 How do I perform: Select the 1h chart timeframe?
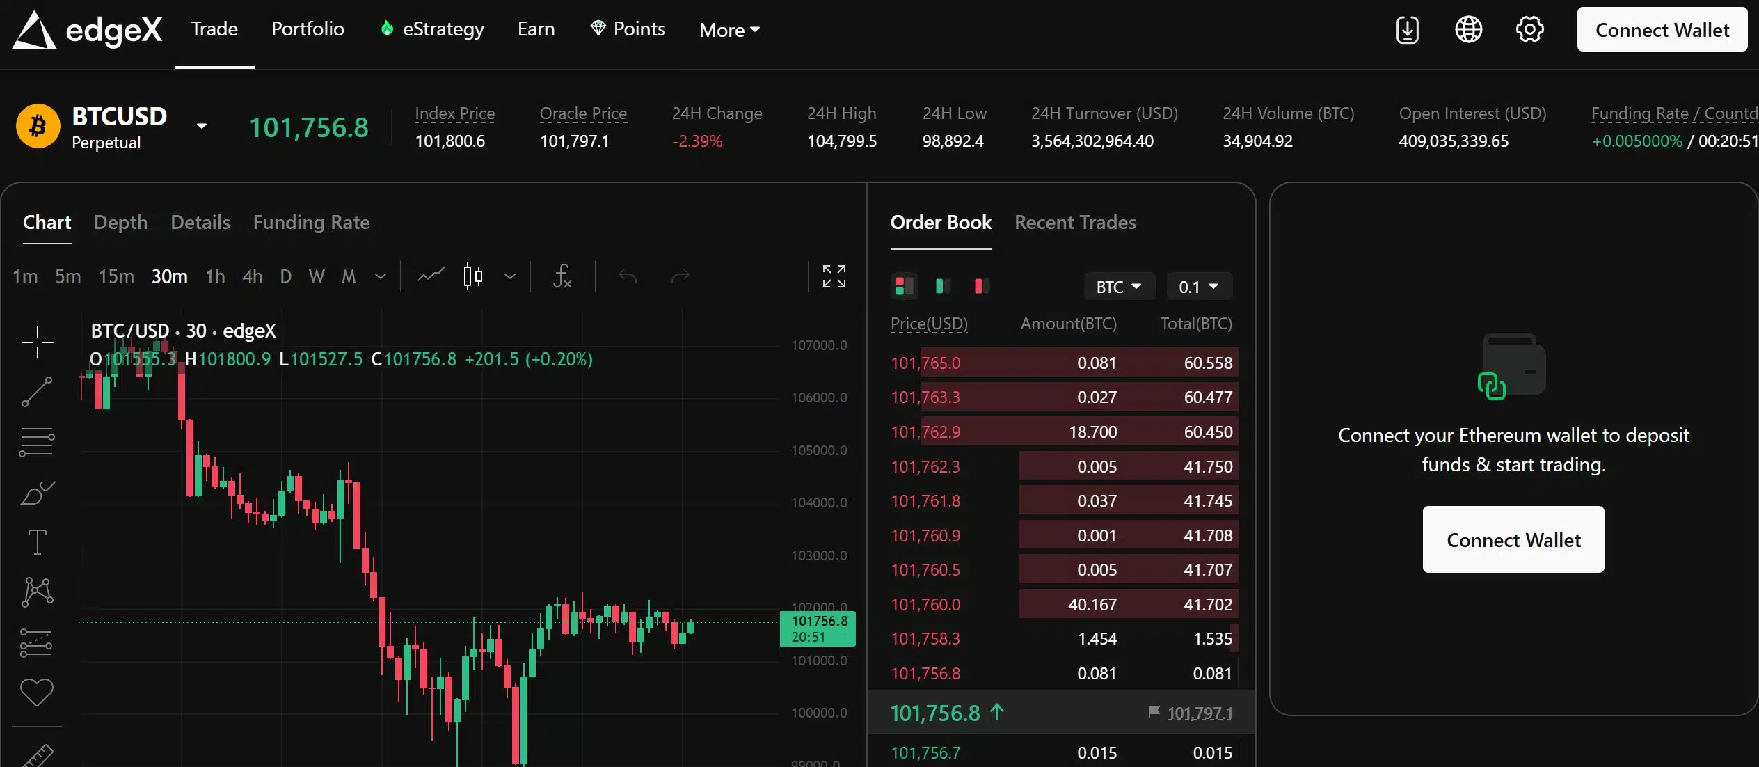pyautogui.click(x=214, y=276)
